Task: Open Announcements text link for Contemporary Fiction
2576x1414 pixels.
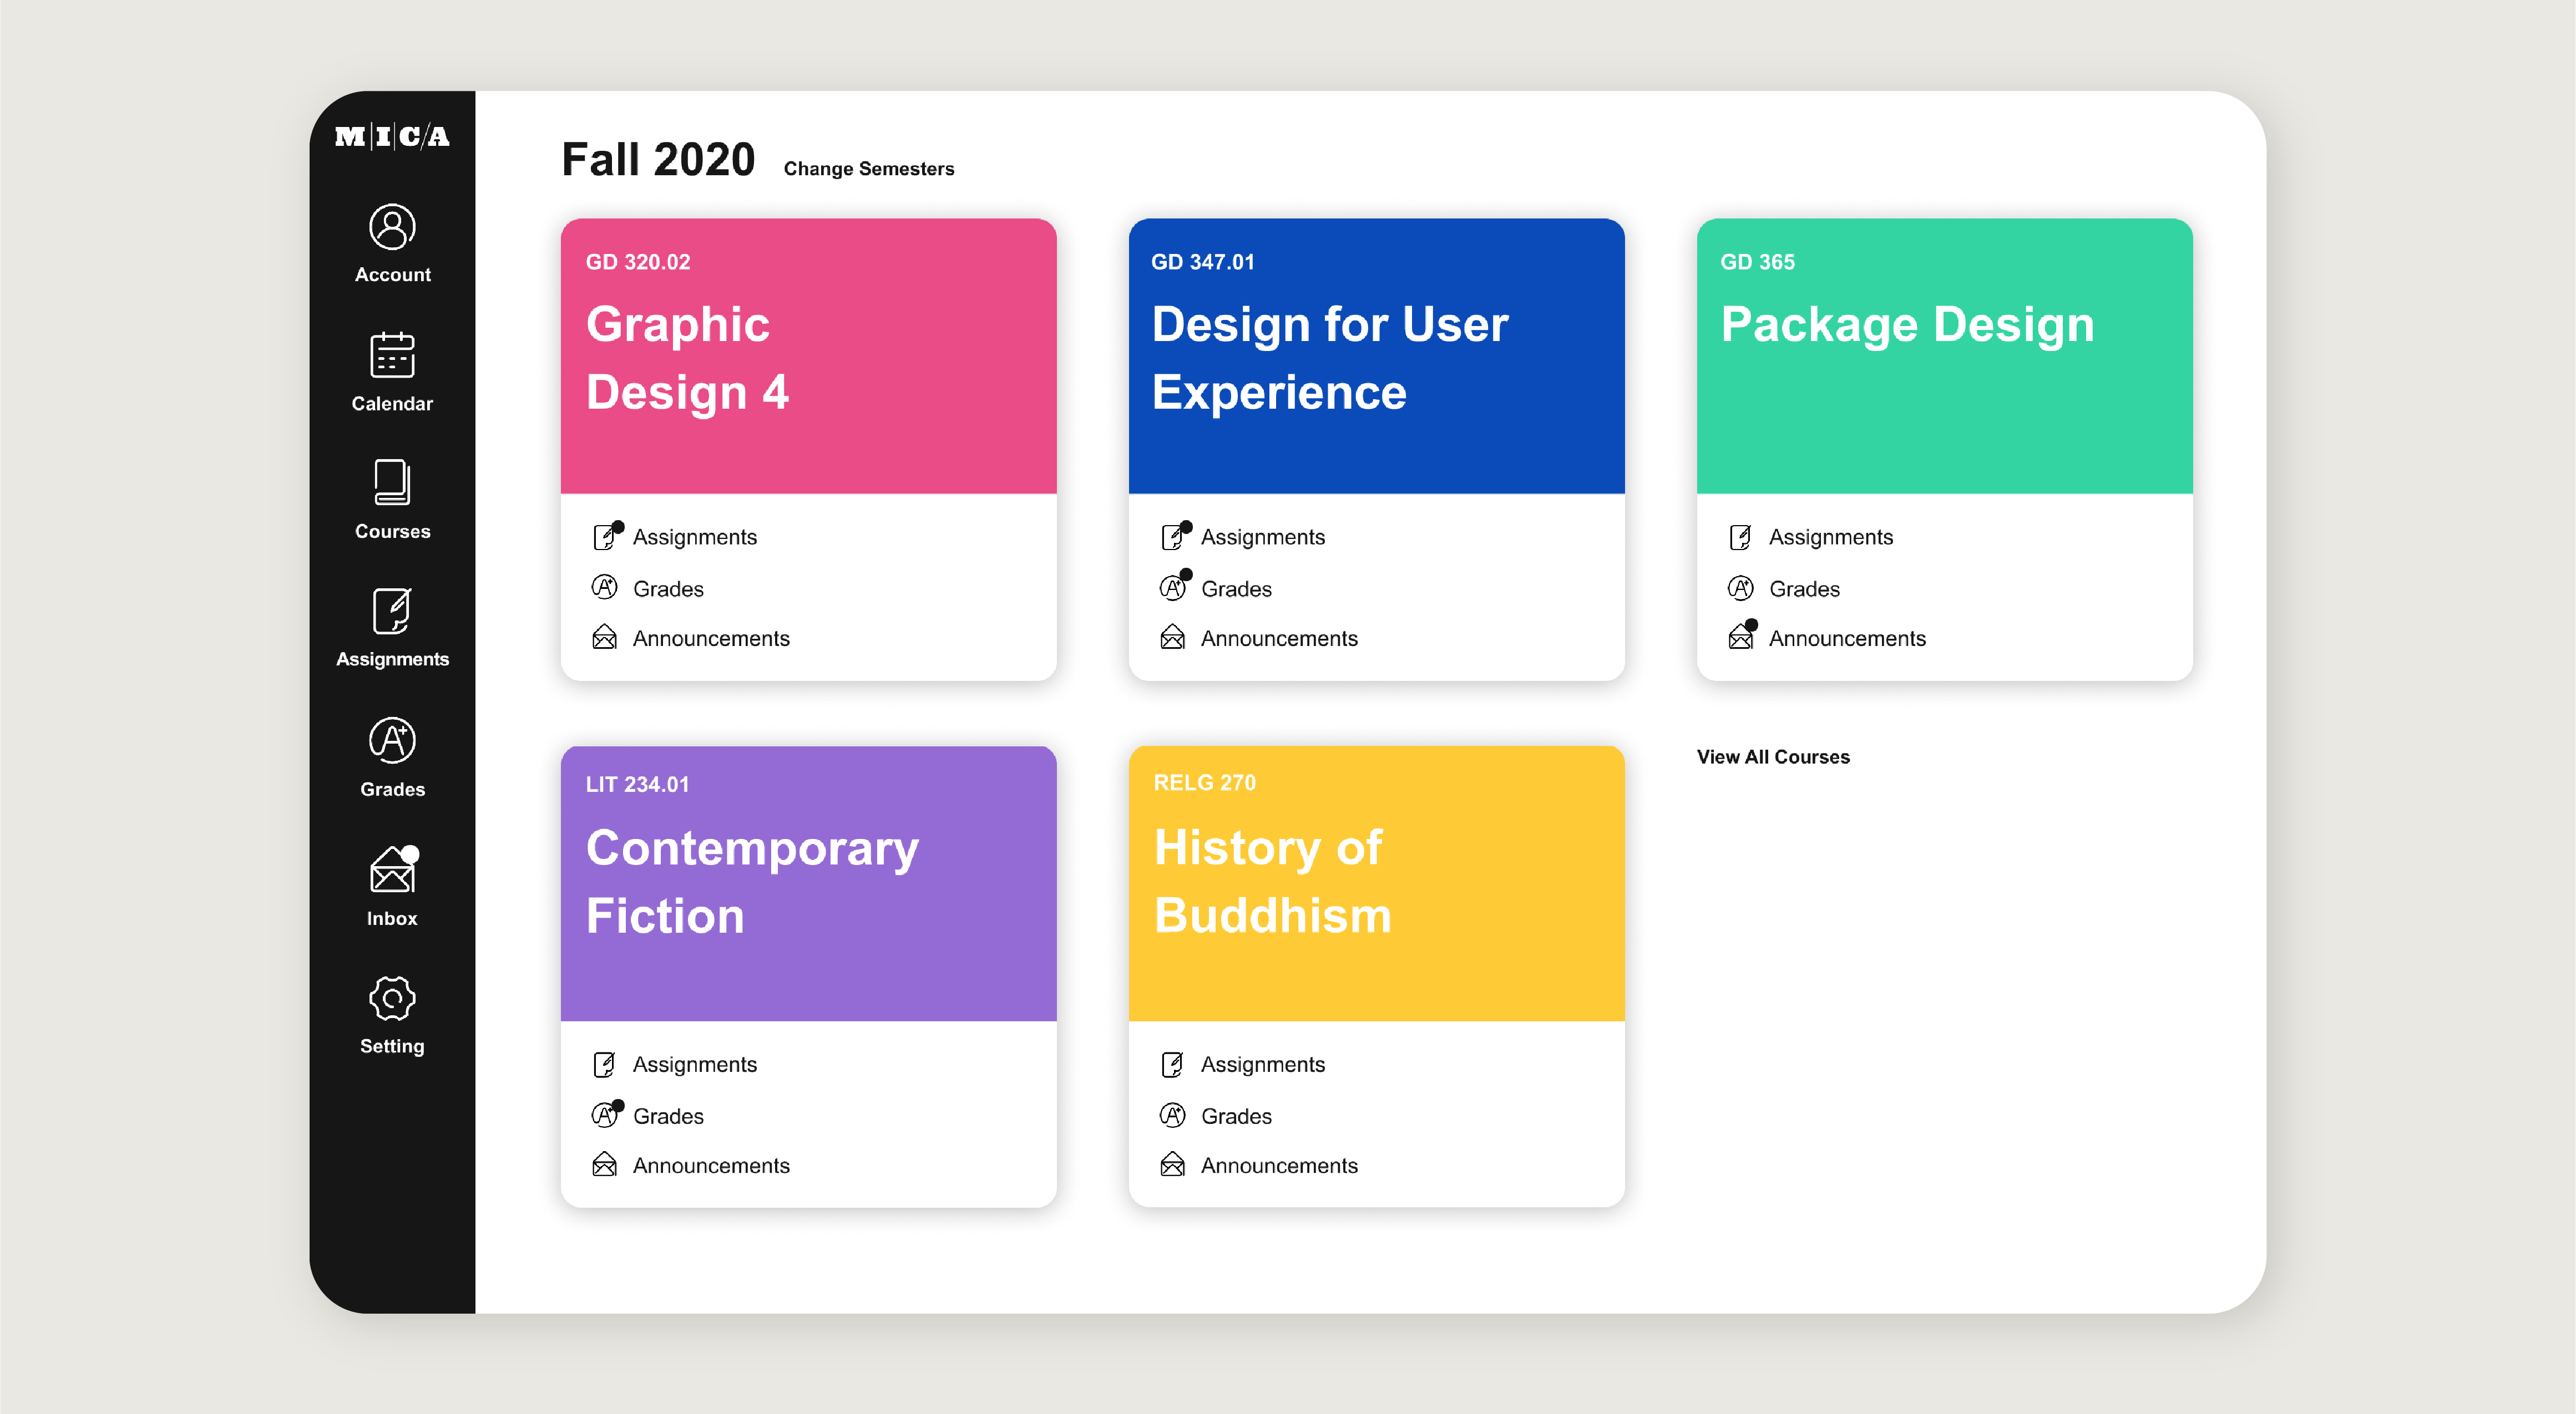Action: tap(711, 1165)
